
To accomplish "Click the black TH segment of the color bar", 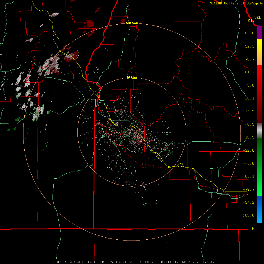I will pyautogui.click(x=259, y=229).
